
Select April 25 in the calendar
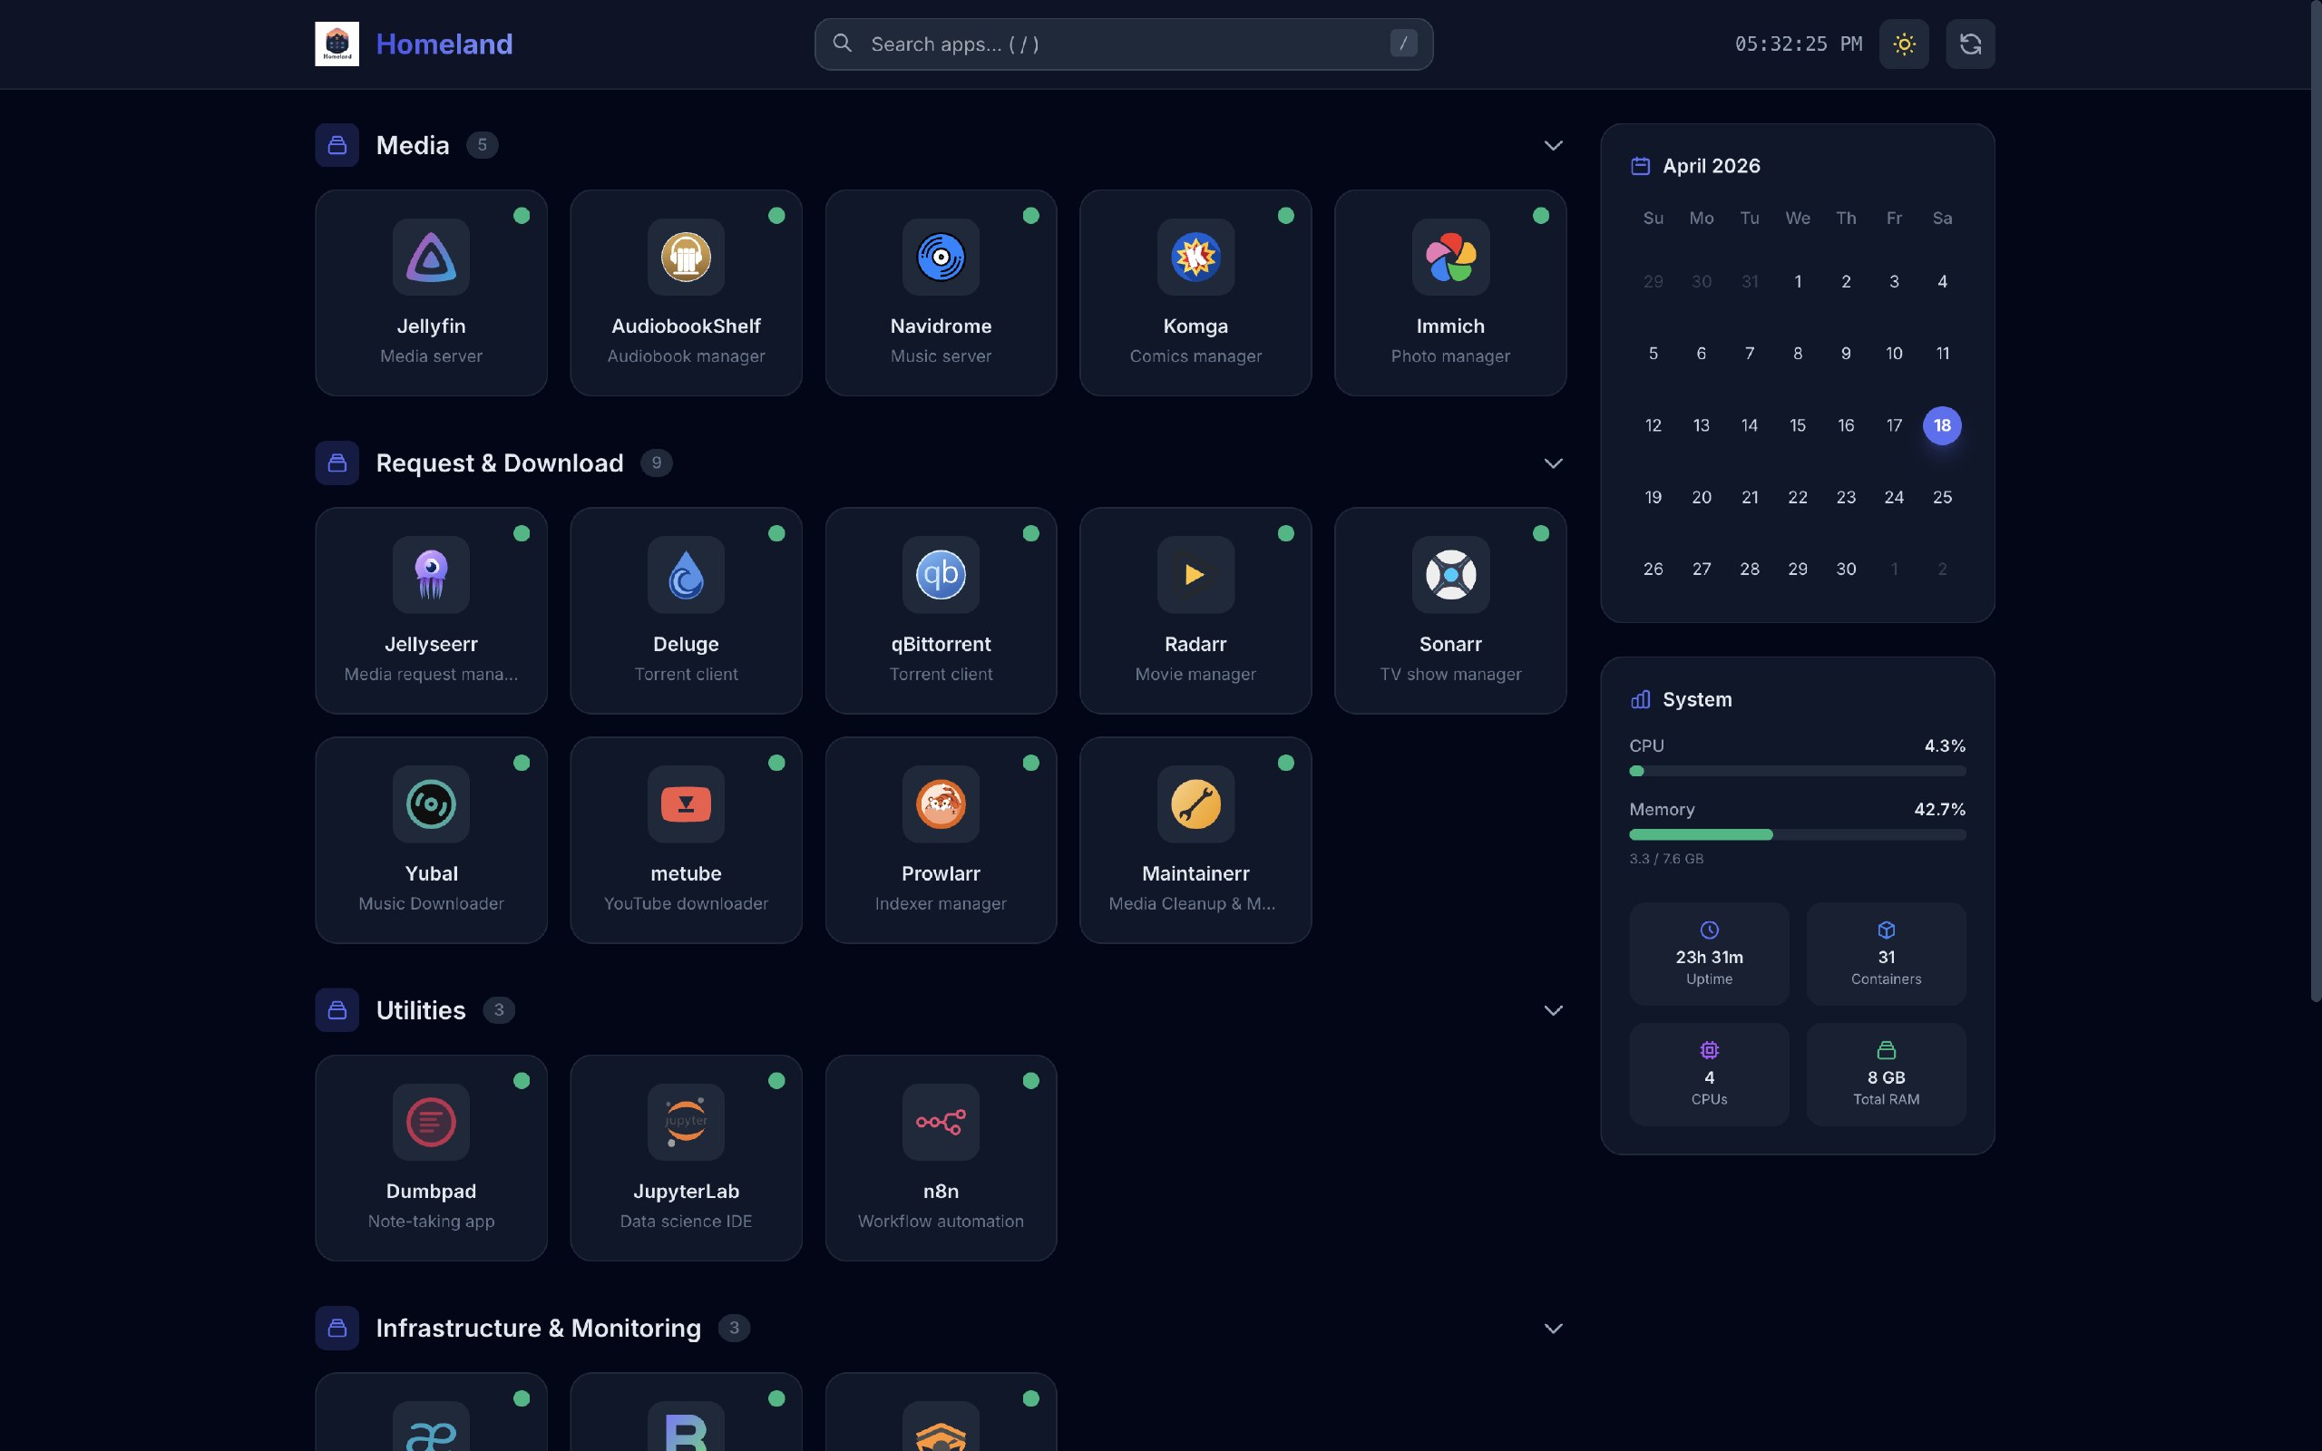click(1942, 497)
